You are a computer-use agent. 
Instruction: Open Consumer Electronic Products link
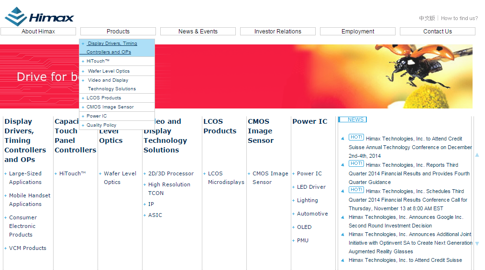point(23,226)
